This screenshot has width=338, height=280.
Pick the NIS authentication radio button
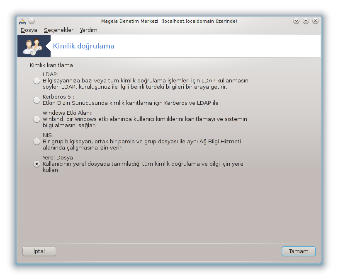tap(36, 141)
